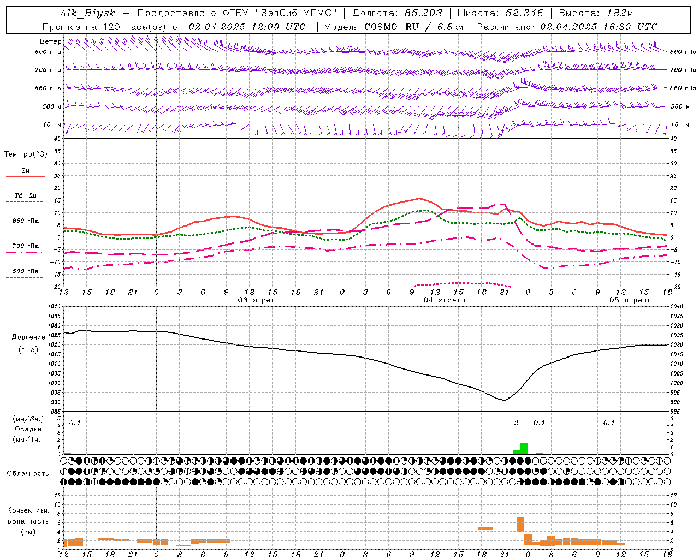This screenshot has width=699, height=559.
Task: Click the Конвективн. label
Action: pos(28,510)
